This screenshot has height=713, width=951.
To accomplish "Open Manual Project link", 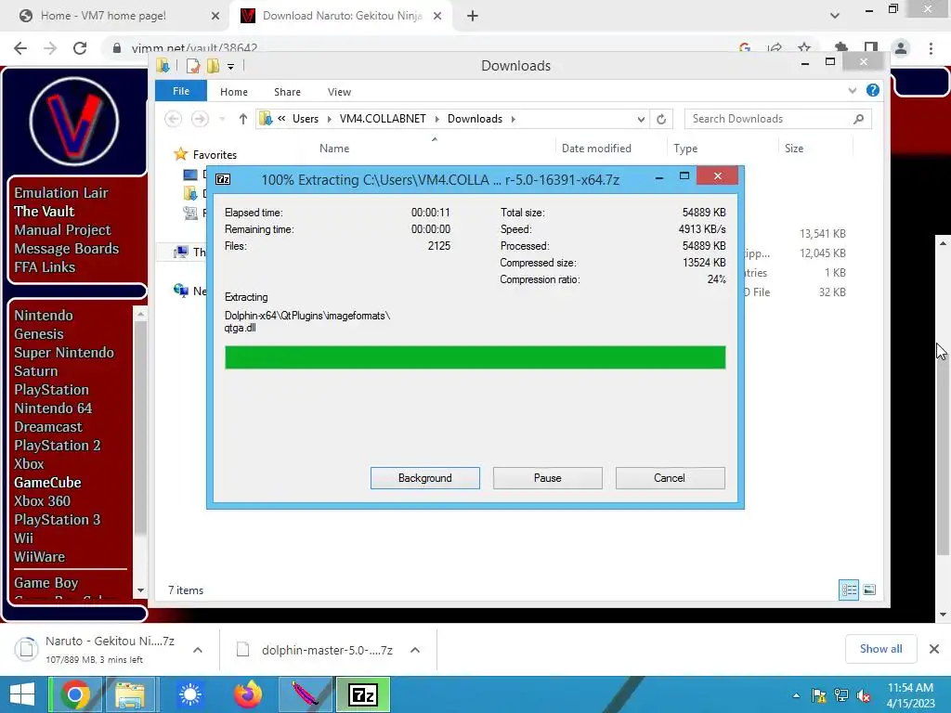I will coord(62,230).
